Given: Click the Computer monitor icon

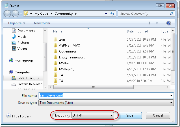Looking at the screenshot, I should [x=11, y=72].
